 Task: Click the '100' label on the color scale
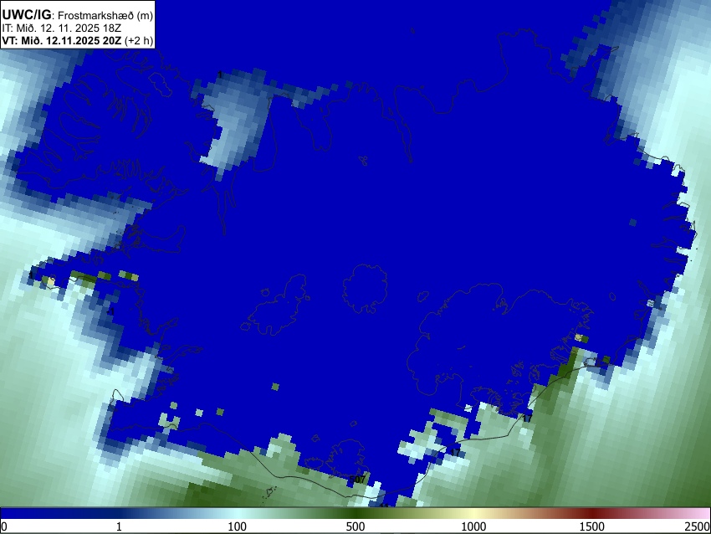pos(237,526)
